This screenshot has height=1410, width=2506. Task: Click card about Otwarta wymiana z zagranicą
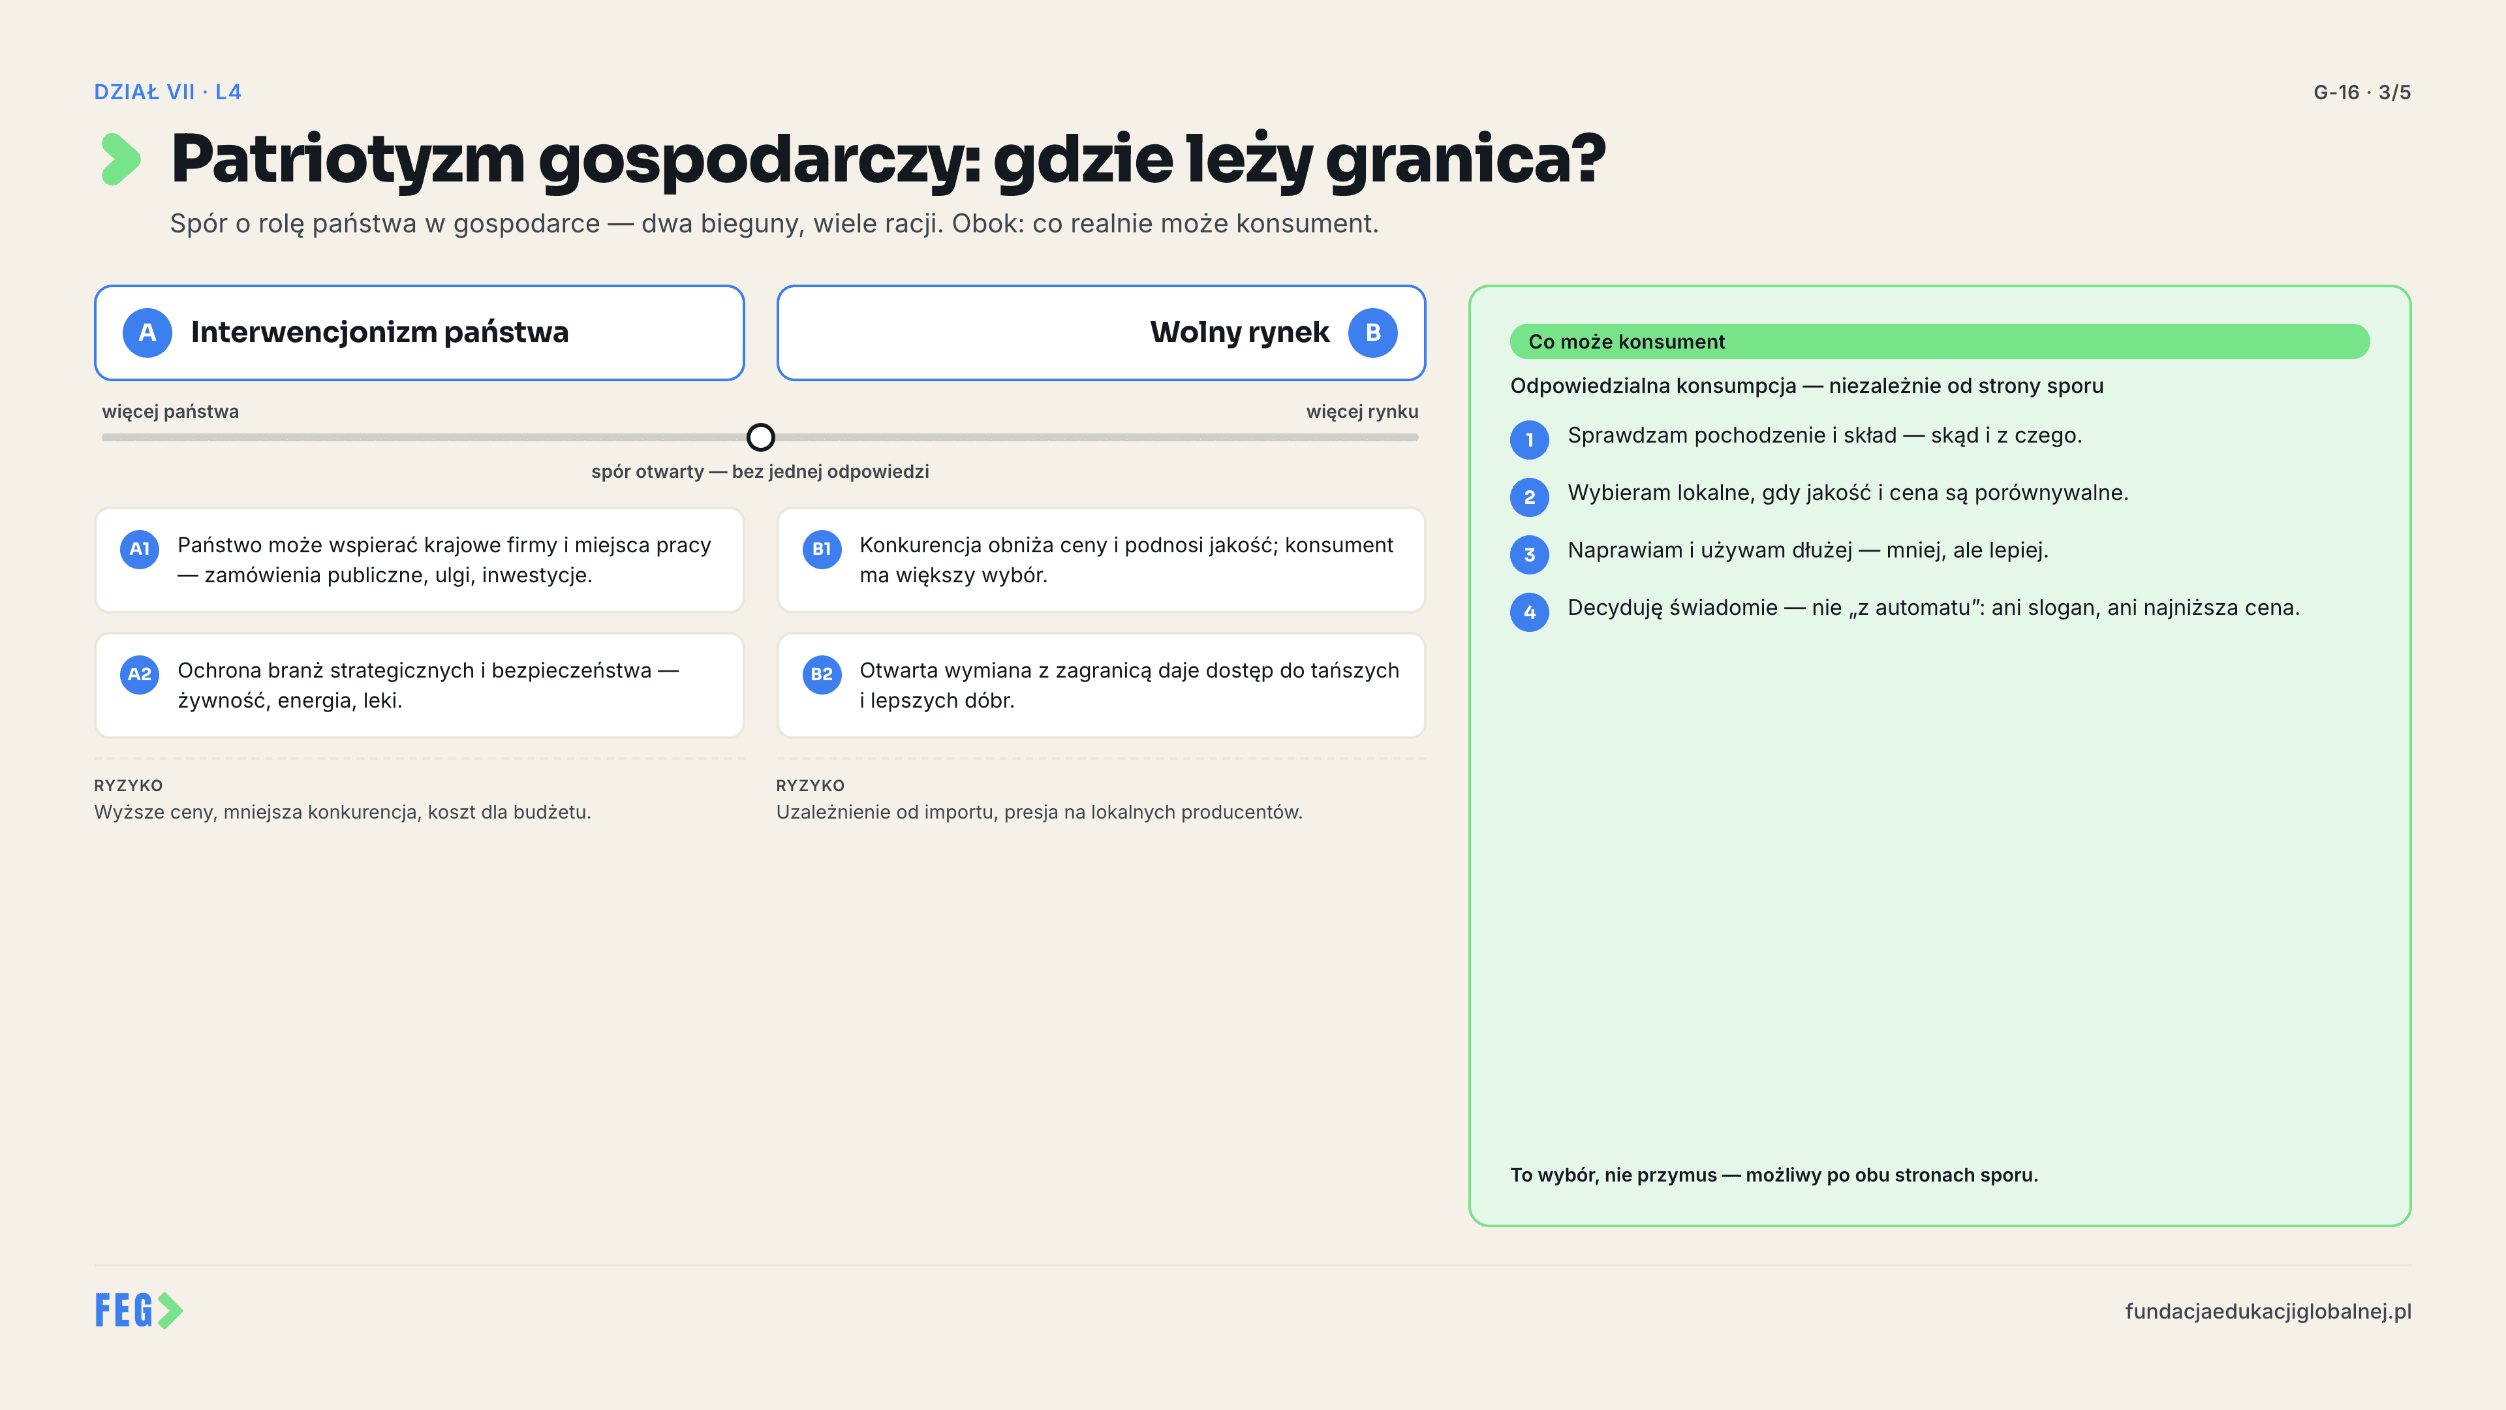[x=1101, y=686]
